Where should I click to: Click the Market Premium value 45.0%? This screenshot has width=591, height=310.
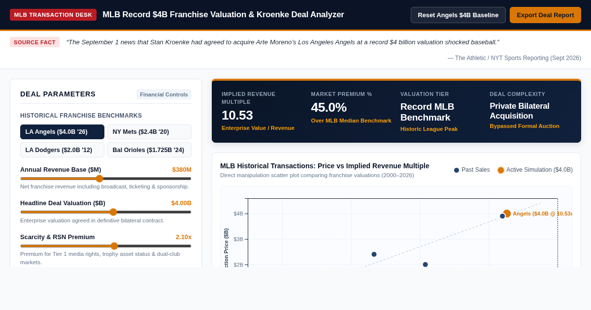[x=329, y=107]
